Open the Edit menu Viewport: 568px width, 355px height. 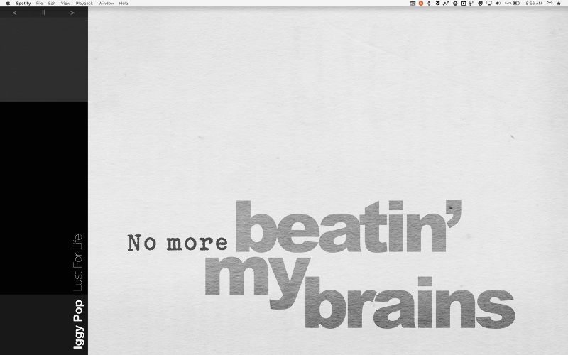pyautogui.click(x=52, y=4)
